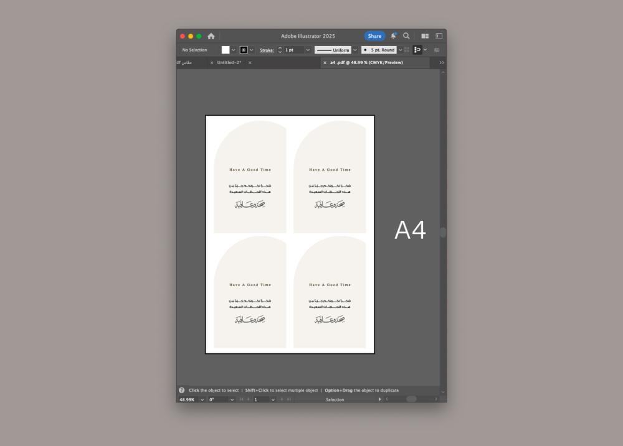Open the fill color swatch

coord(226,50)
